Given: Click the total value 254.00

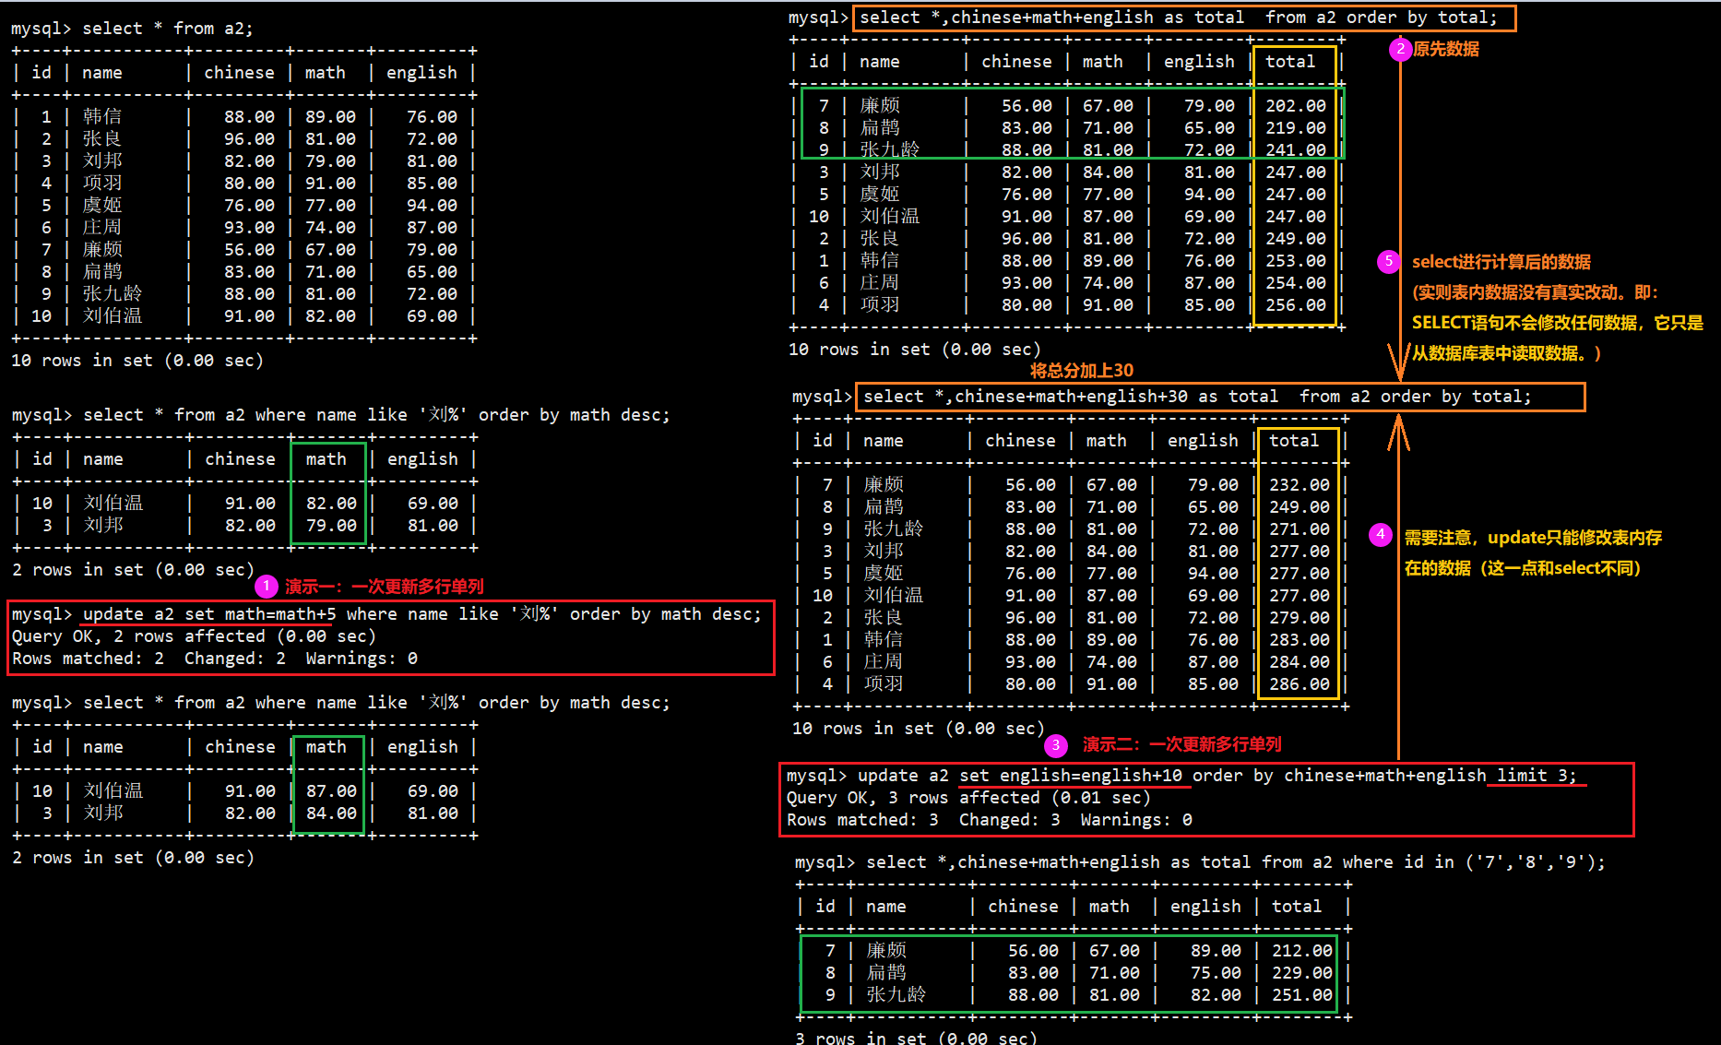Looking at the screenshot, I should (x=1296, y=283).
